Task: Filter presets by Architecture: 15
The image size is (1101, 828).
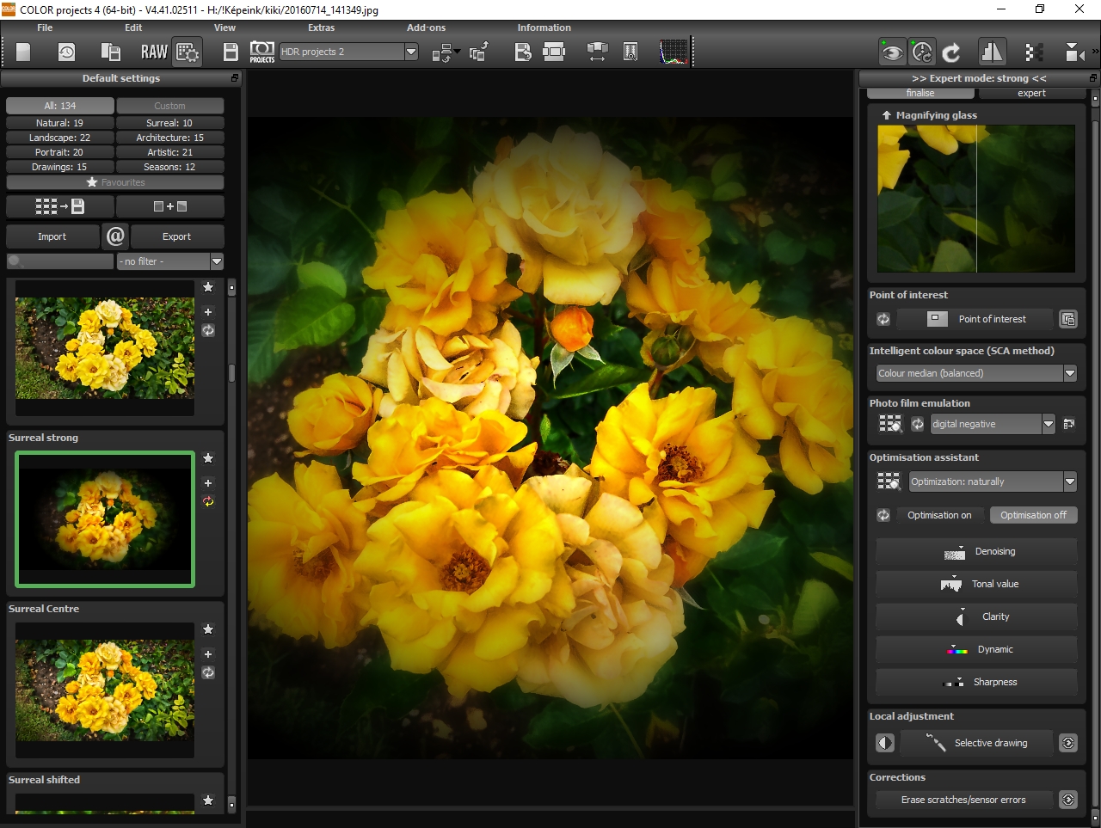Action: point(170,138)
